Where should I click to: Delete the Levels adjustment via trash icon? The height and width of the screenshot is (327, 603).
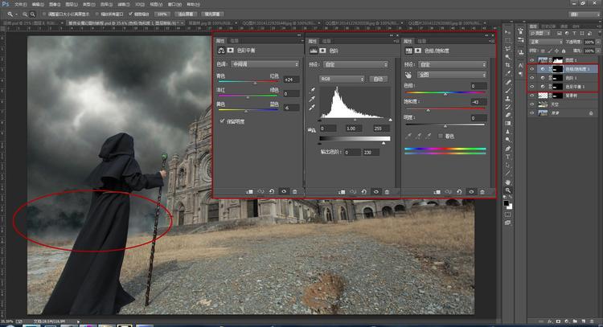click(x=387, y=192)
